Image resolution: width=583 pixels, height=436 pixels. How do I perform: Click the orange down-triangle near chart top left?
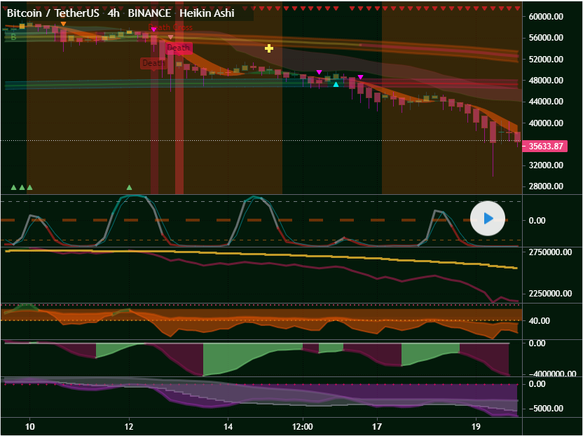pos(64,24)
